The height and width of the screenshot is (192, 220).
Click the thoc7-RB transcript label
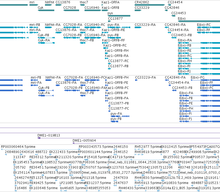point(87,40)
